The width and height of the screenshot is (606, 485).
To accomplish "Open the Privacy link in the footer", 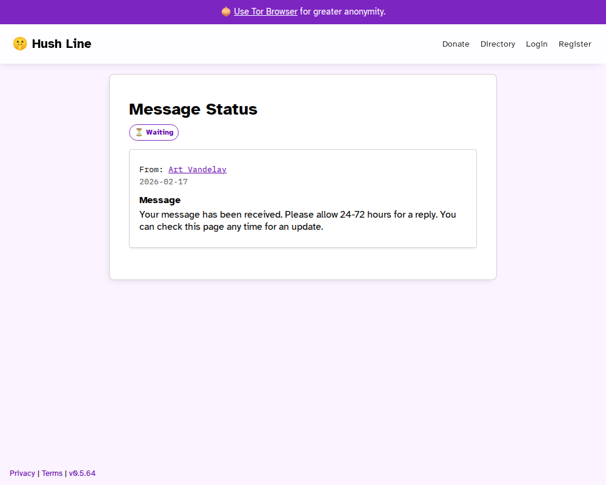I will pos(22,473).
